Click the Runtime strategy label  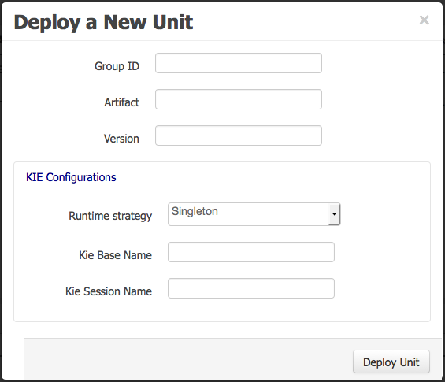tap(110, 216)
